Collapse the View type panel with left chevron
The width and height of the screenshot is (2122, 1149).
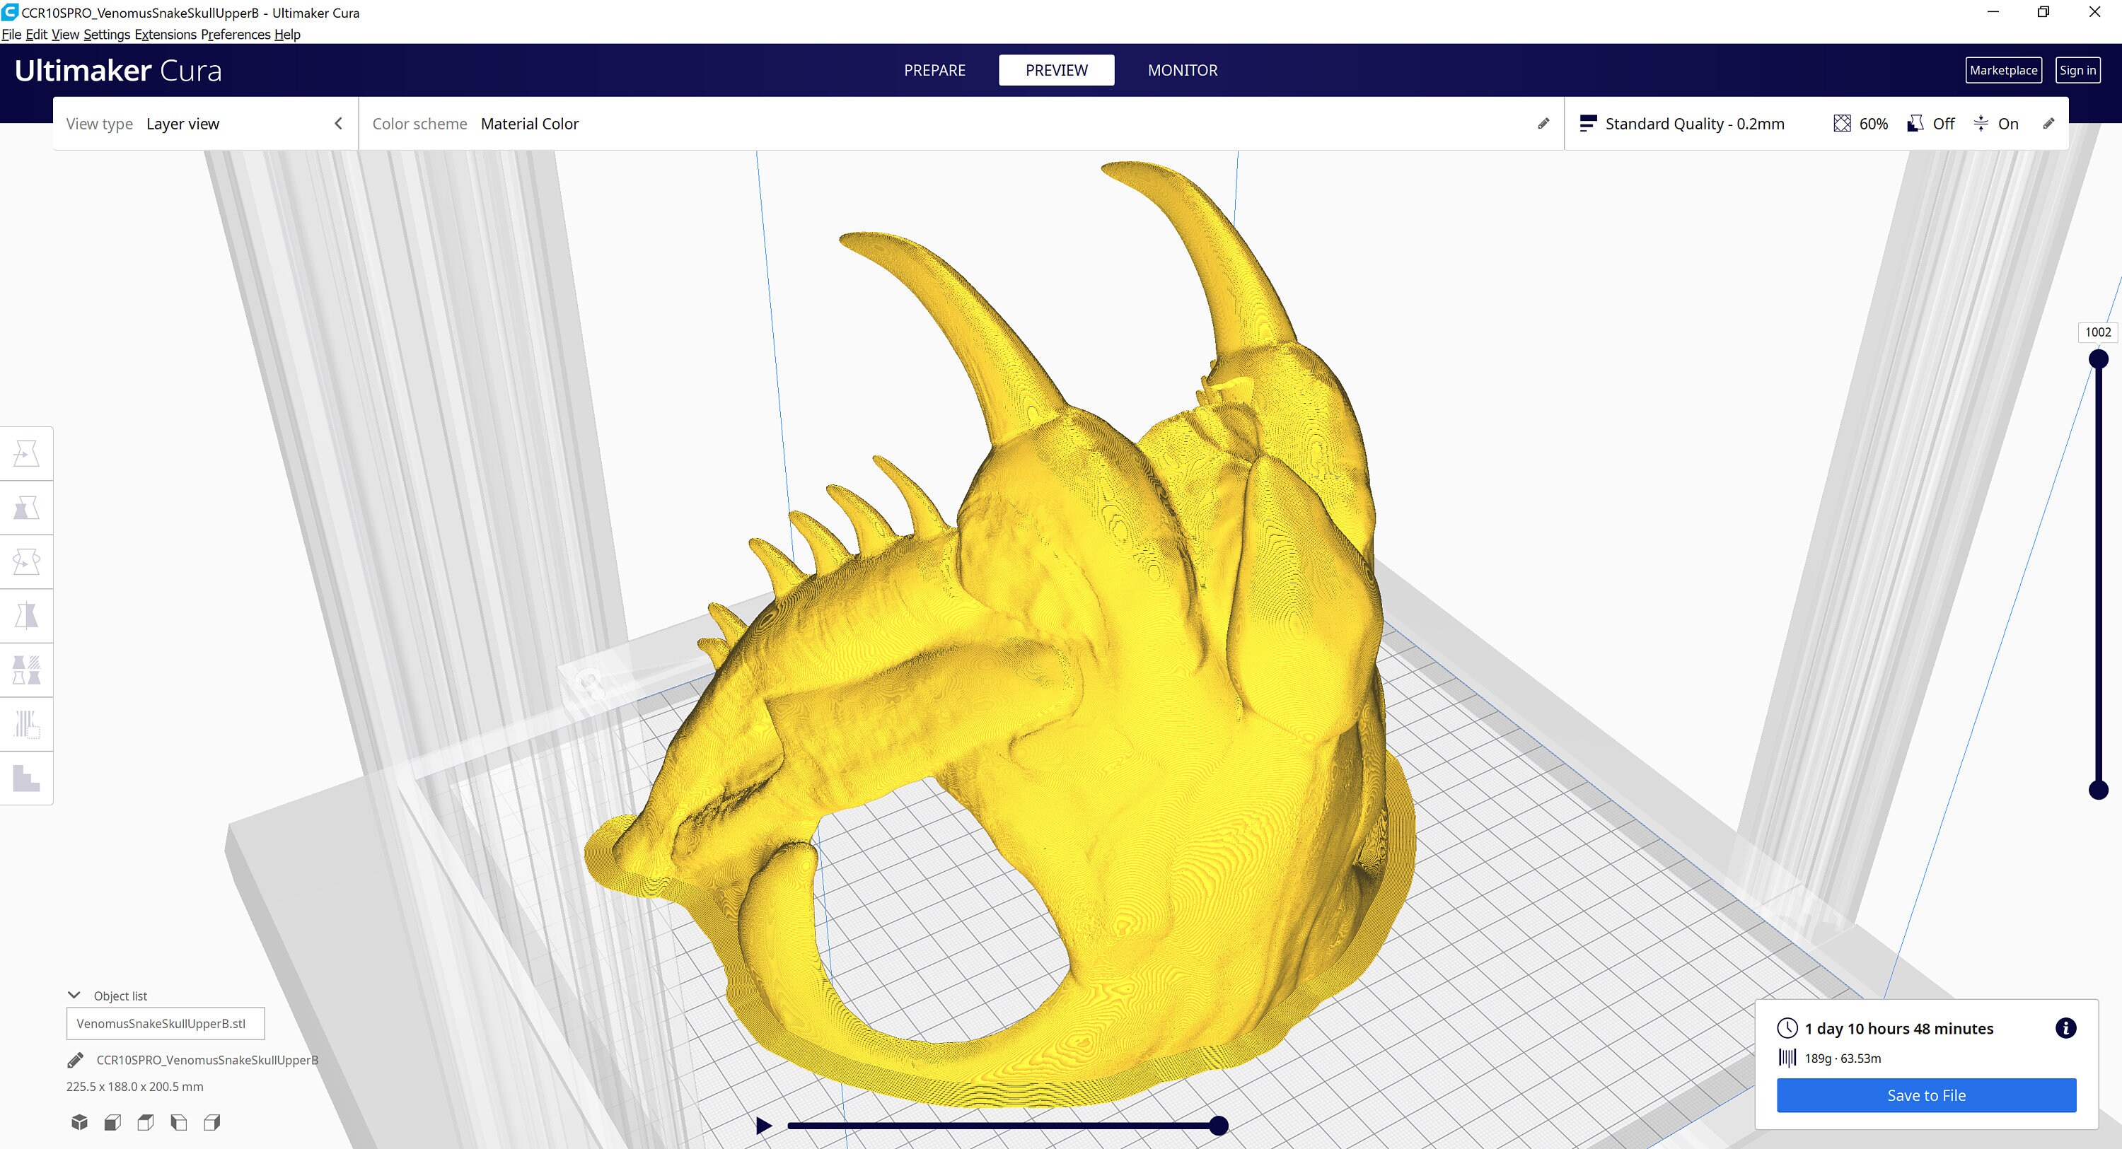coord(339,123)
